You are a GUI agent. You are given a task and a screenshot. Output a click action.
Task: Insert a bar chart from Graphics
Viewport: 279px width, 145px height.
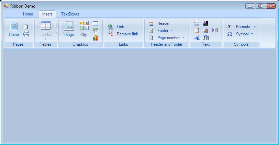coord(96,38)
